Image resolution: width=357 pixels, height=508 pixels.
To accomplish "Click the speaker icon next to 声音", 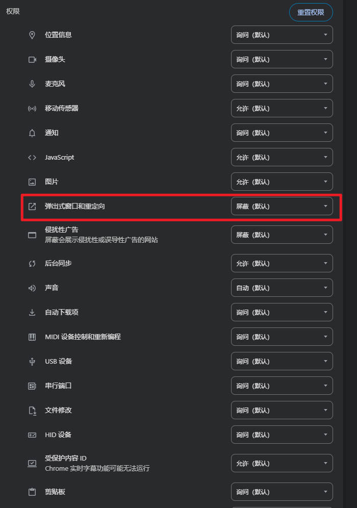I will pos(32,288).
